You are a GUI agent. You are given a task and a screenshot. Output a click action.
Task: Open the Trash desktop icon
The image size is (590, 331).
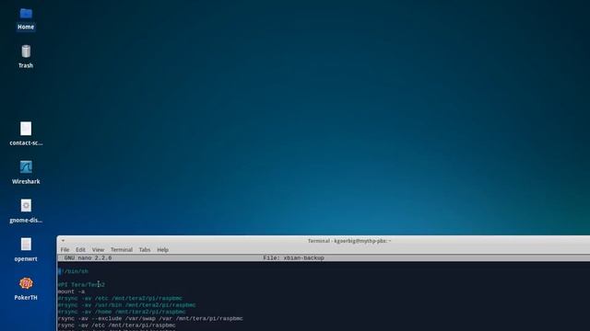26,57
